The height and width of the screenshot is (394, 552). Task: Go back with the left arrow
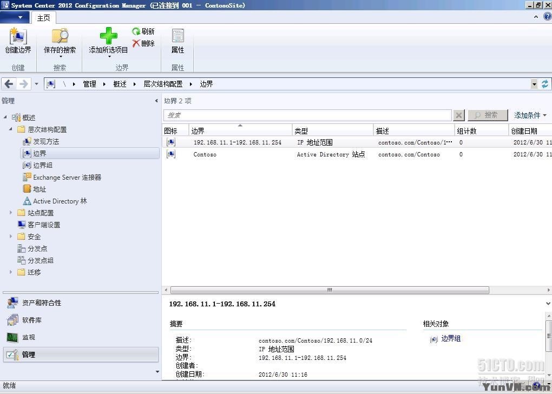coord(9,84)
